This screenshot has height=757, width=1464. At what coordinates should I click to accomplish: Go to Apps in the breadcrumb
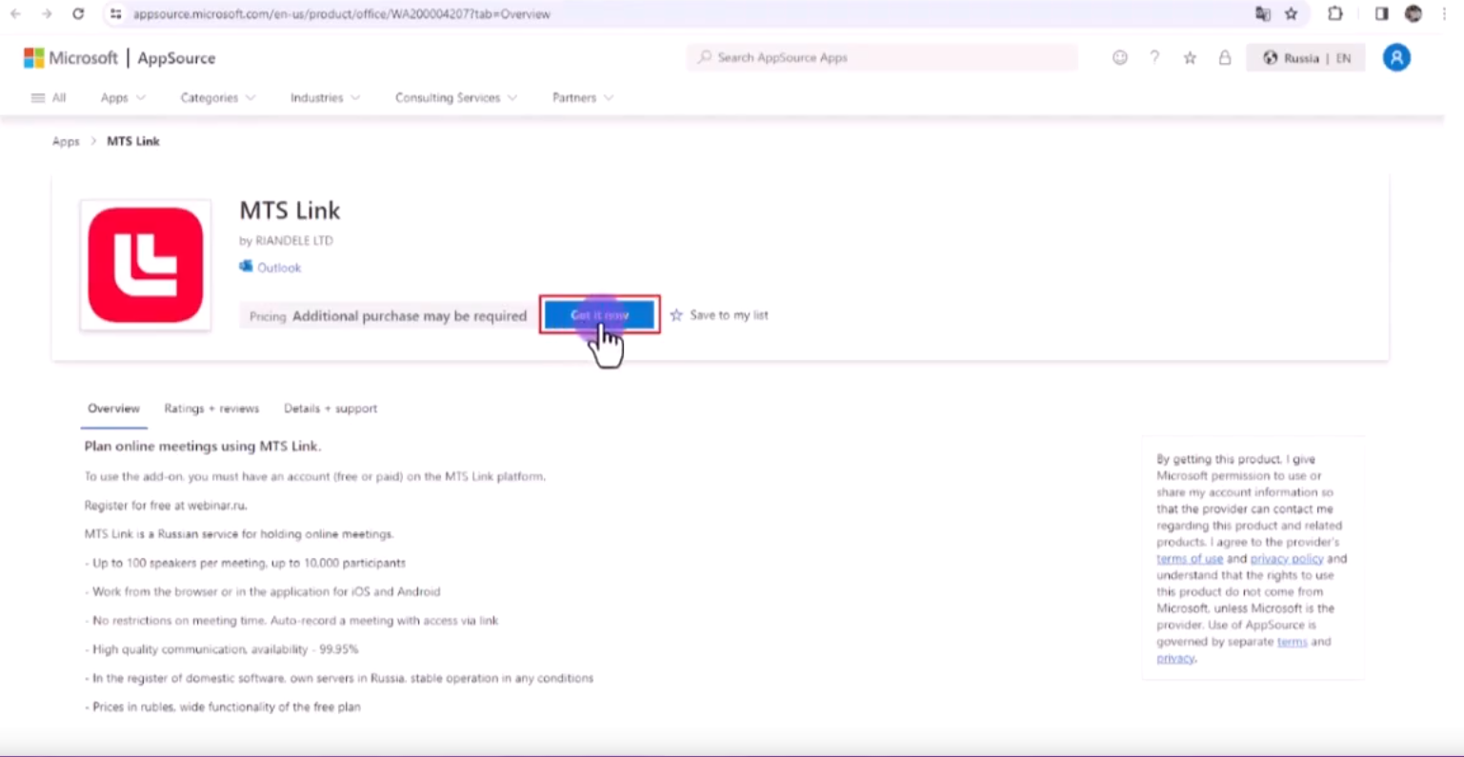tap(66, 141)
